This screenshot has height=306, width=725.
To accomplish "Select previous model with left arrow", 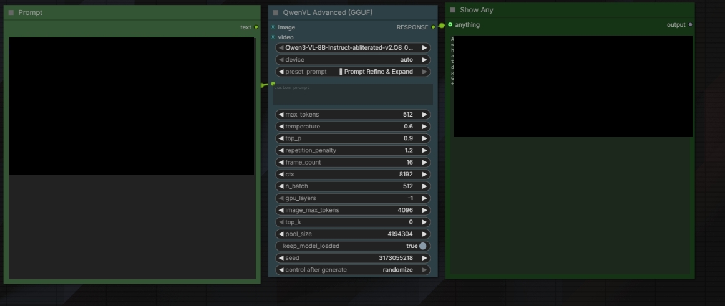I will [x=281, y=47].
